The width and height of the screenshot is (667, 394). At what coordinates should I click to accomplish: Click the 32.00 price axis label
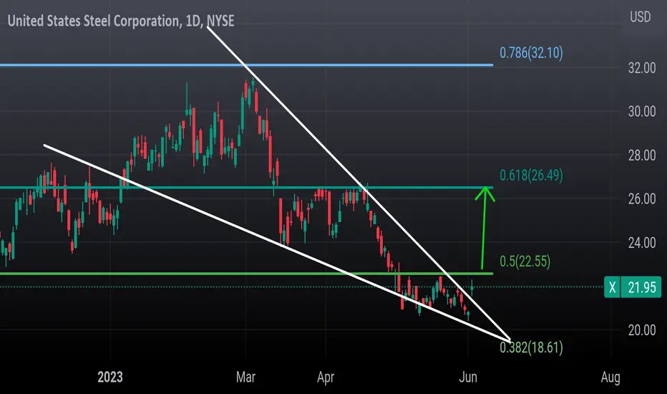pos(642,68)
